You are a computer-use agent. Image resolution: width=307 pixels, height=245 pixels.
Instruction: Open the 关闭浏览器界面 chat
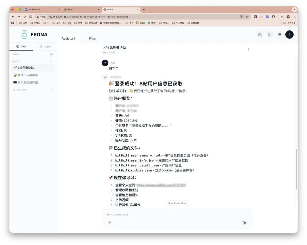point(33,83)
